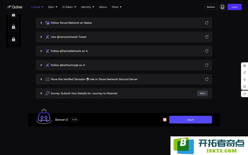Click the orange info icon near Log in
Screen dimensions: 248x155
coord(165,120)
